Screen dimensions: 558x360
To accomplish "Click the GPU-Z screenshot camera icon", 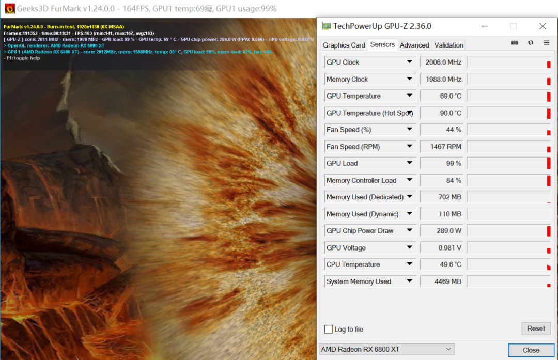I will click(x=514, y=43).
